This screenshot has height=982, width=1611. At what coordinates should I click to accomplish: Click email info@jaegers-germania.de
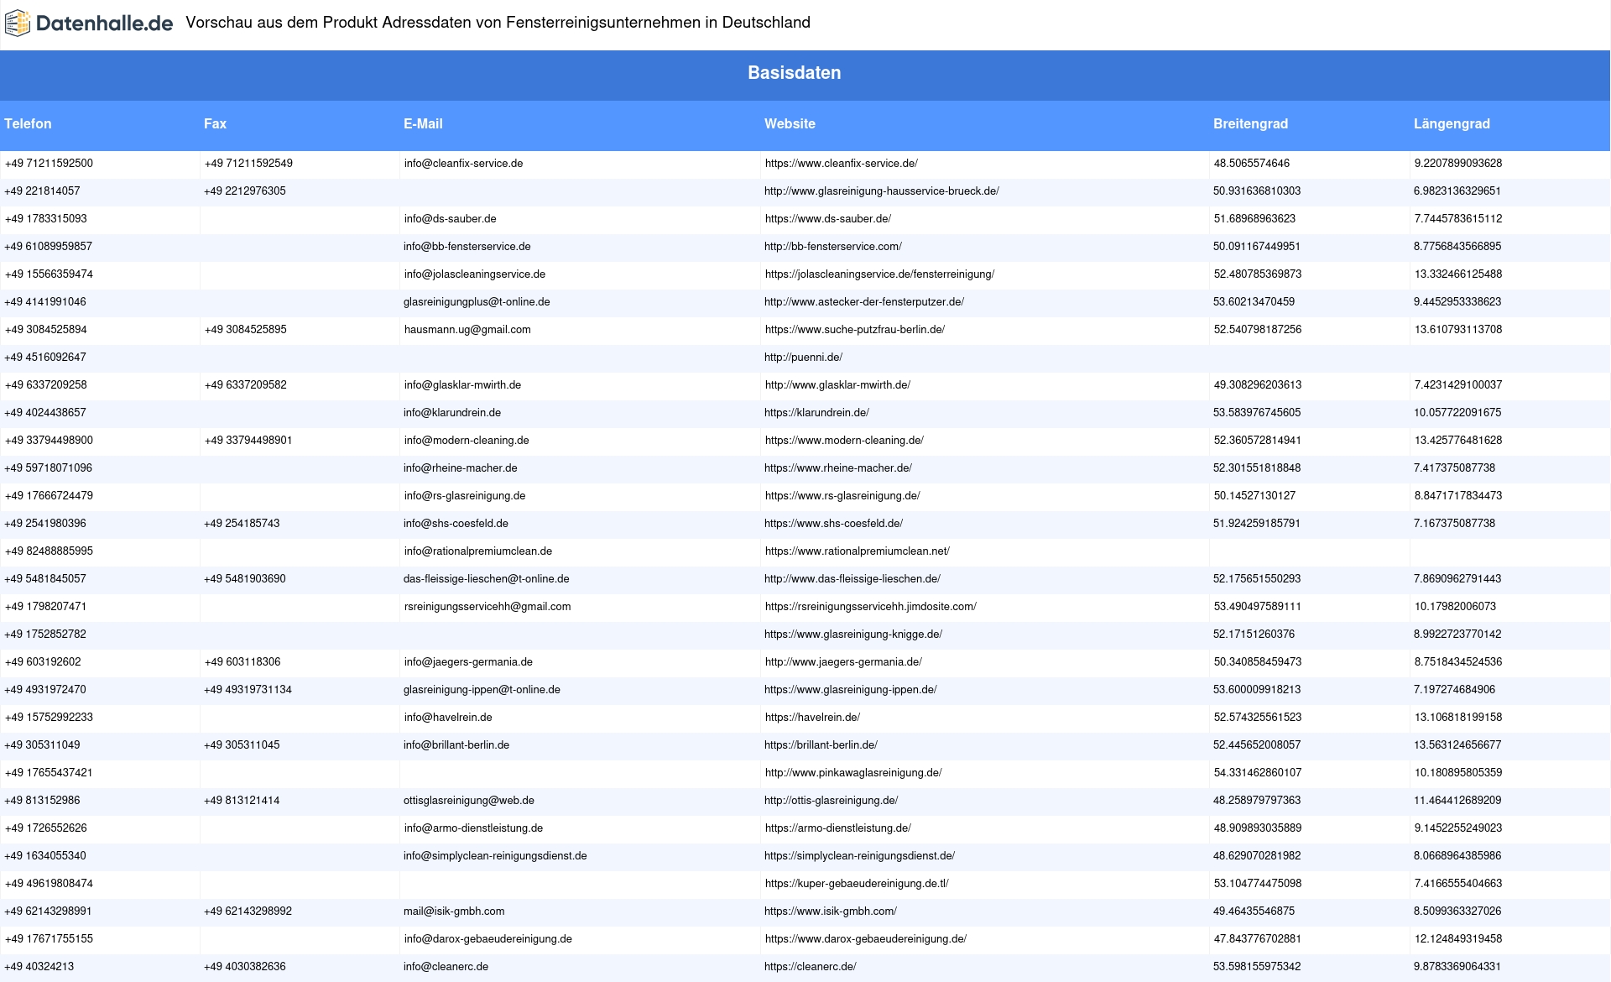click(x=468, y=662)
